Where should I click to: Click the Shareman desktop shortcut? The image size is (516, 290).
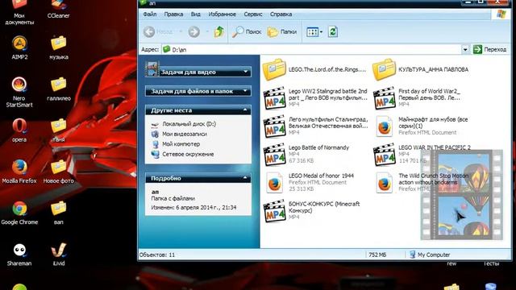point(19,255)
